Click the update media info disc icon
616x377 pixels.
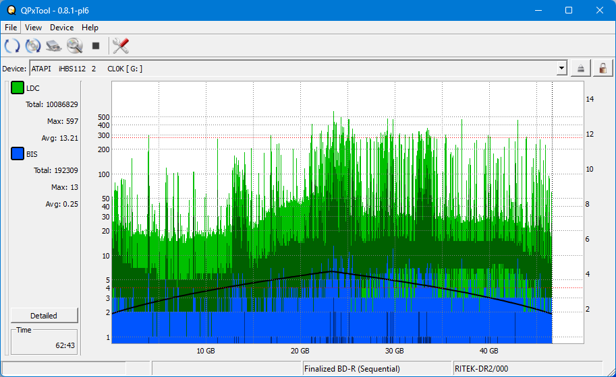(x=33, y=46)
